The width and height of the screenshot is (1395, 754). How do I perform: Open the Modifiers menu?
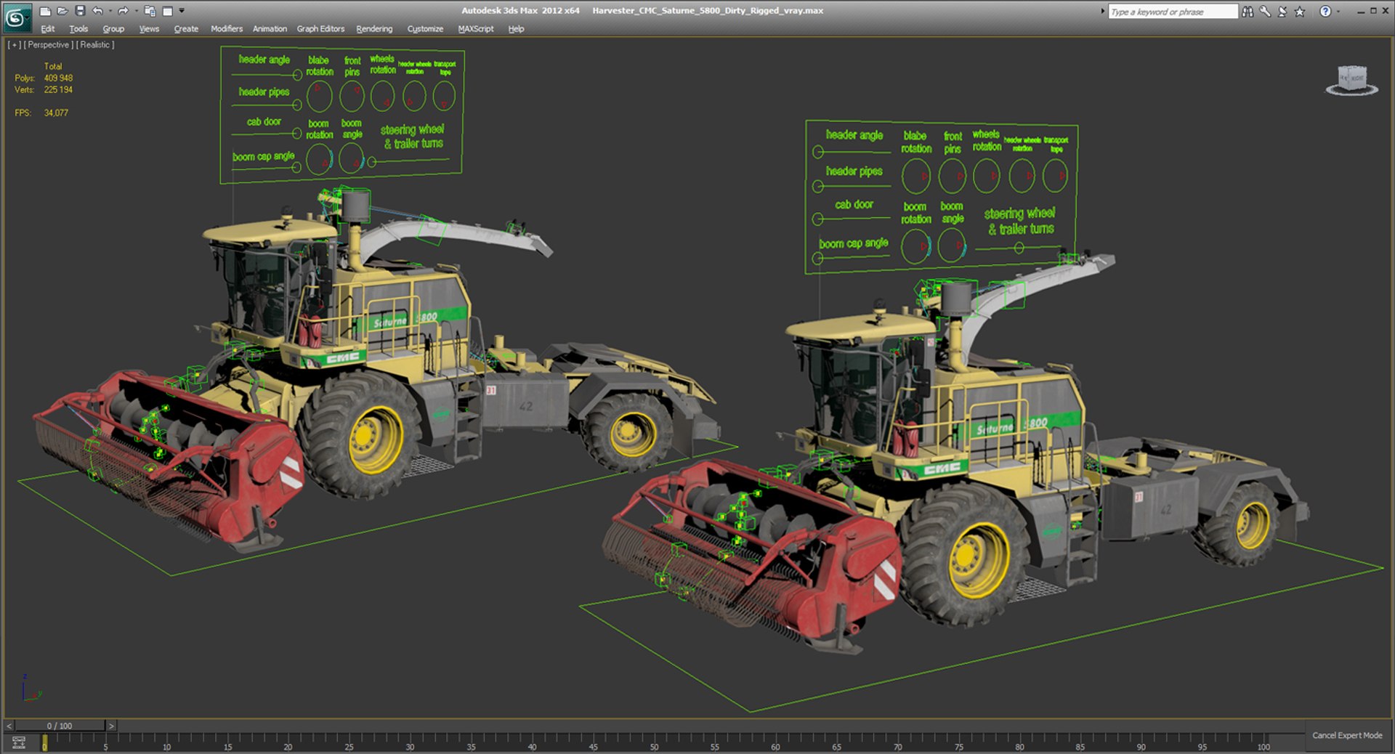click(x=227, y=29)
